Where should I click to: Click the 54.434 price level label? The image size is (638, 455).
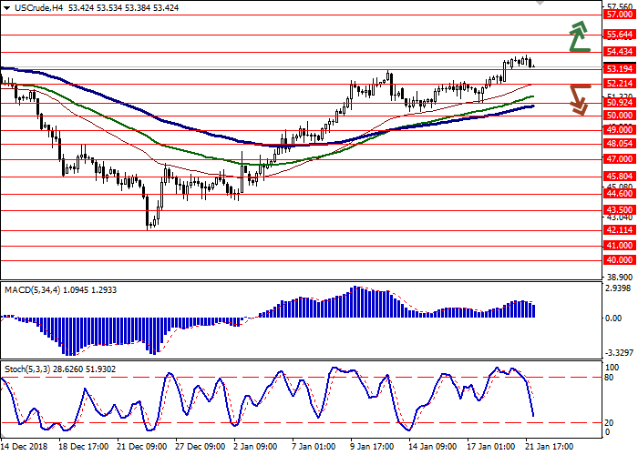(619, 52)
